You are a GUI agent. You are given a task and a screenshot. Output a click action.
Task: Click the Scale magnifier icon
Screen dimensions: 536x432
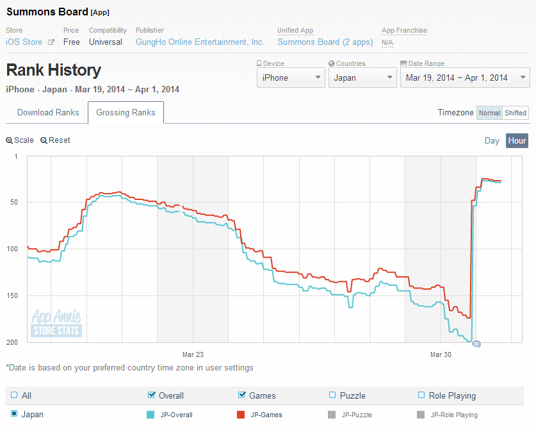(x=9, y=140)
